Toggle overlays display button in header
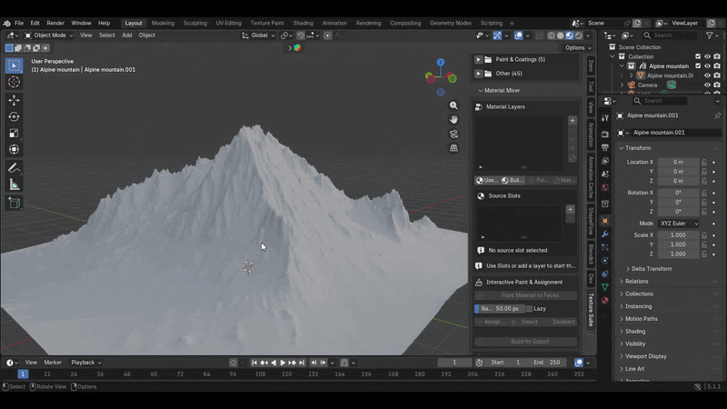The height and width of the screenshot is (409, 727). (518, 35)
